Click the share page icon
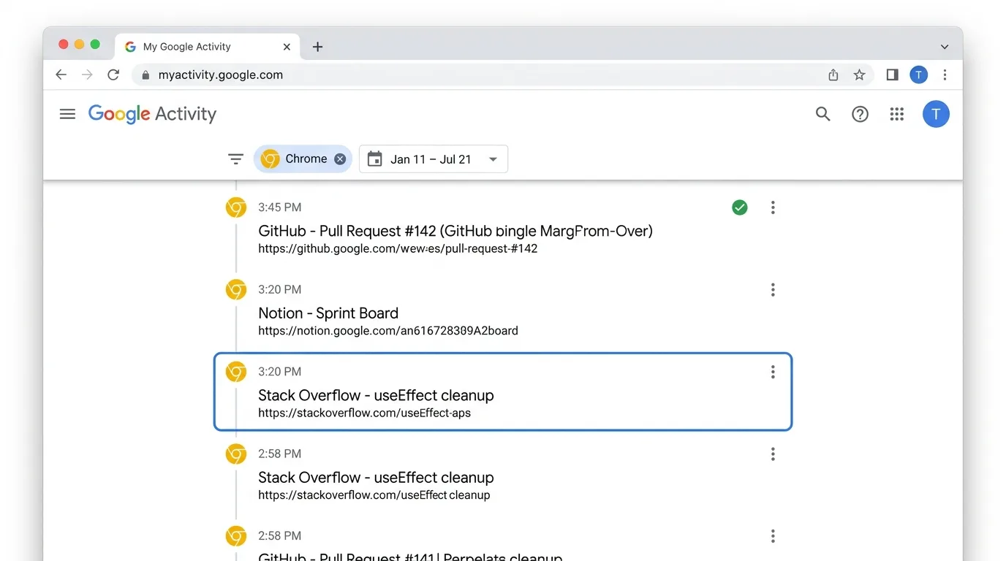The height and width of the screenshot is (561, 1006). 833,75
